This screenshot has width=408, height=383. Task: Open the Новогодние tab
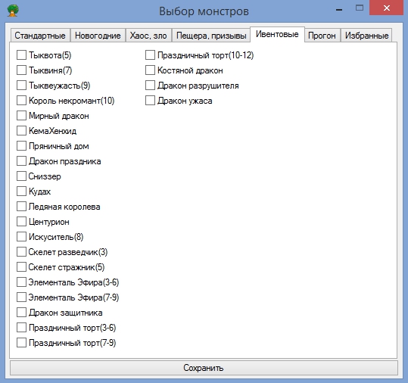pyautogui.click(x=98, y=36)
